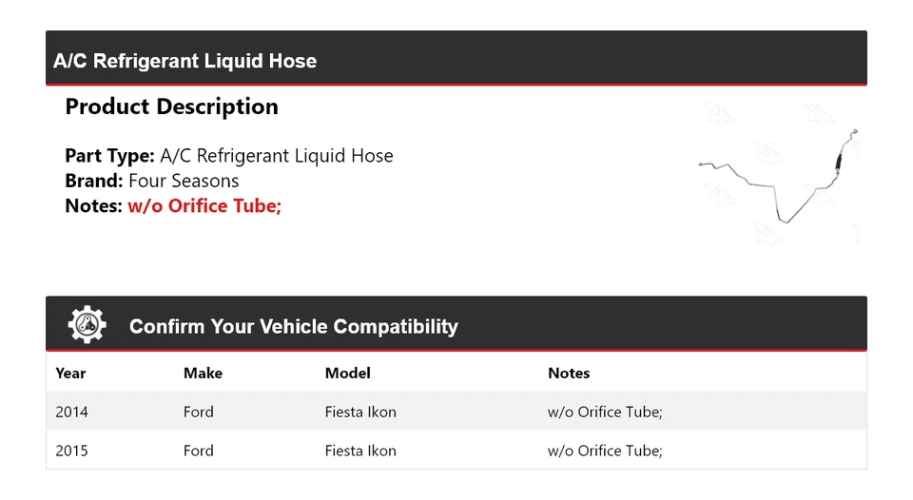Click the Notes column header in table
This screenshot has height=500, width=913.
[x=569, y=374]
